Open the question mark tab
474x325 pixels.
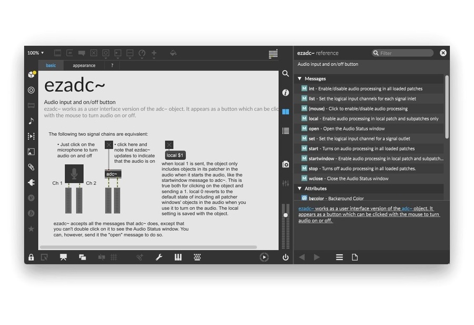pos(112,65)
